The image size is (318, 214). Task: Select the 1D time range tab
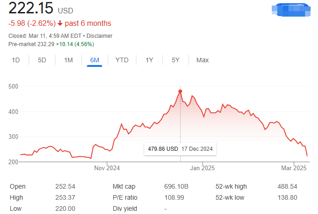[x=16, y=60]
